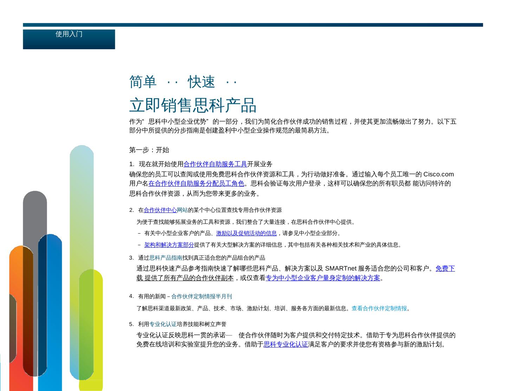506x391 pixels.
Task: Click the tagline 简单 · · 快速 · ·
Action: pyautogui.click(x=183, y=82)
